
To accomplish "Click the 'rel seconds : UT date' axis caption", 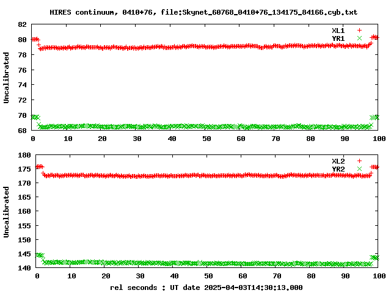I will coord(206,288).
